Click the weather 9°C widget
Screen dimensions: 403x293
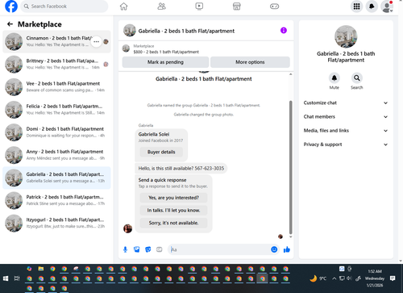click(x=318, y=278)
